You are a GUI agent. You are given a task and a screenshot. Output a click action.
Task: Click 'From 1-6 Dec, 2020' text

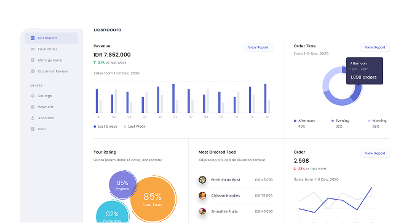pos(311,53)
